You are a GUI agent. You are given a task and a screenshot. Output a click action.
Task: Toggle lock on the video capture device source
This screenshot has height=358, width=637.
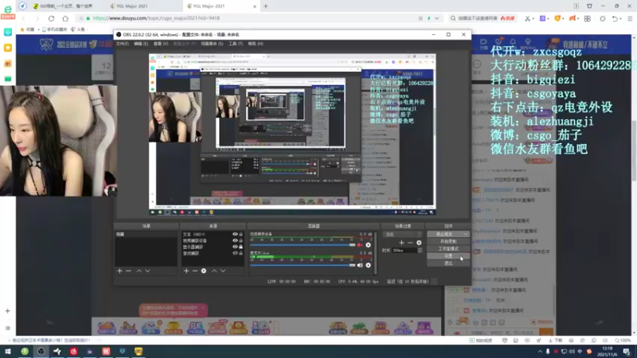tap(241, 240)
